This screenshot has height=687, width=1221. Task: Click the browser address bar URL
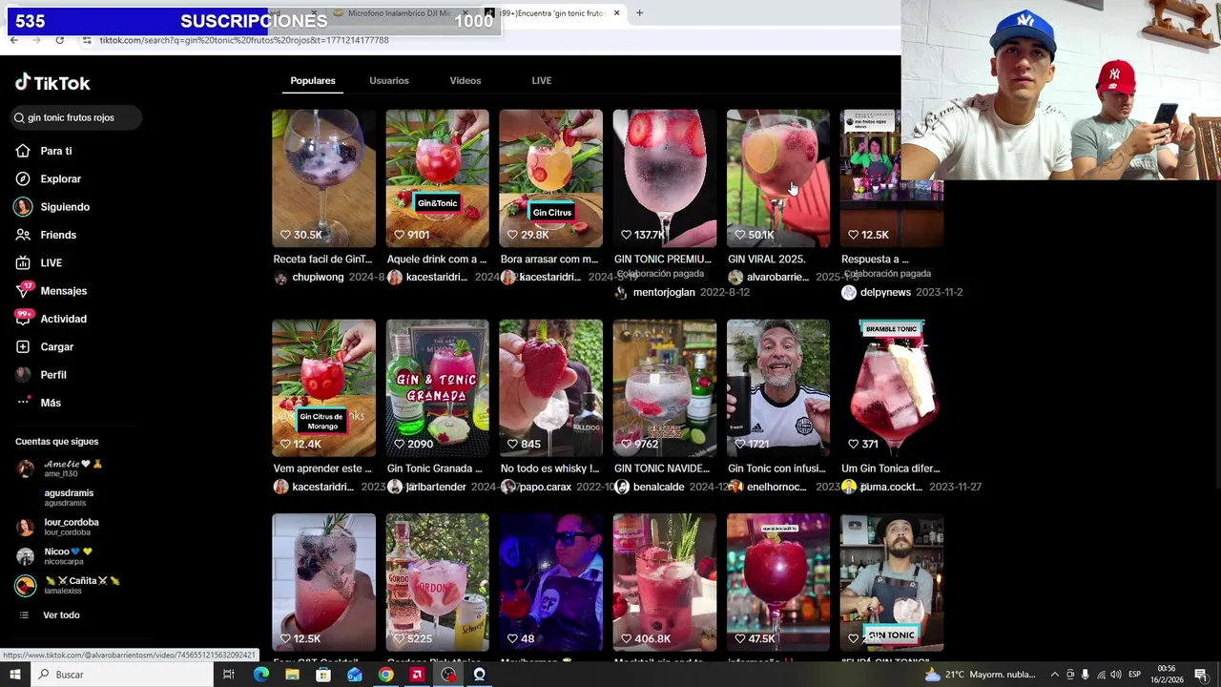(x=243, y=40)
